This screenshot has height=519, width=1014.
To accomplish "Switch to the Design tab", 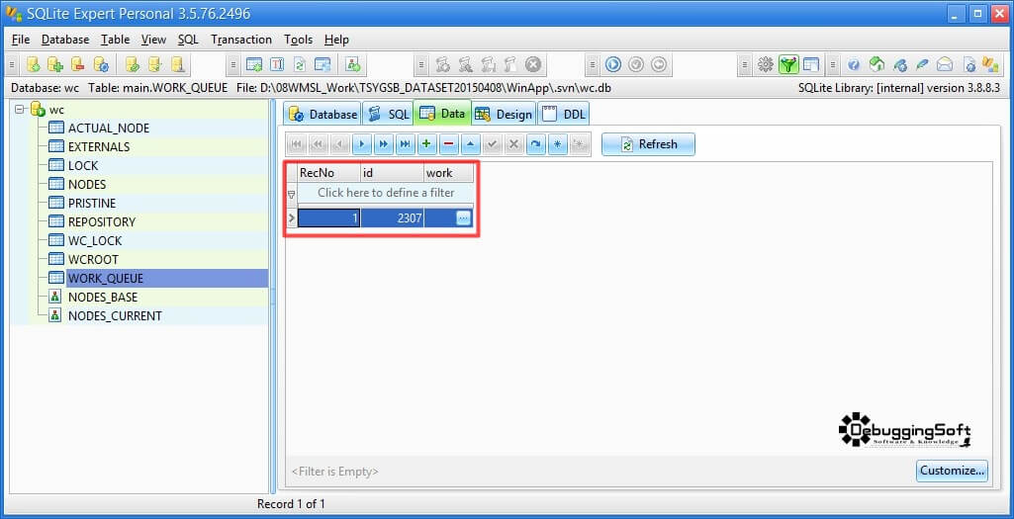I will coord(504,115).
